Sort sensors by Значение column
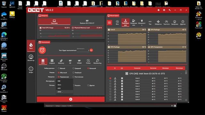The width and height of the screenshot is (205, 115). coord(153,68)
